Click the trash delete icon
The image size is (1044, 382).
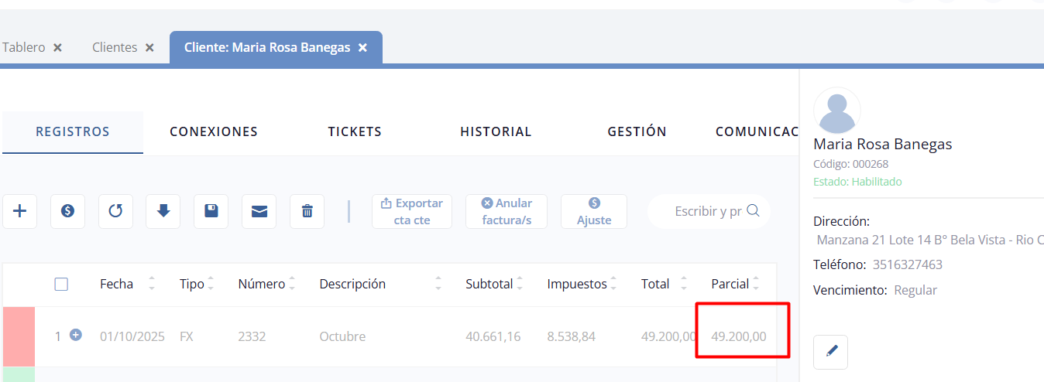tap(307, 211)
